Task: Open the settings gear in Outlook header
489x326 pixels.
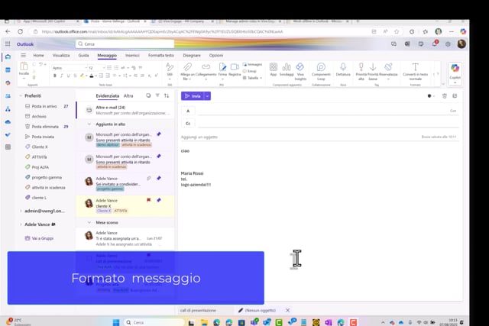Action: [x=448, y=44]
